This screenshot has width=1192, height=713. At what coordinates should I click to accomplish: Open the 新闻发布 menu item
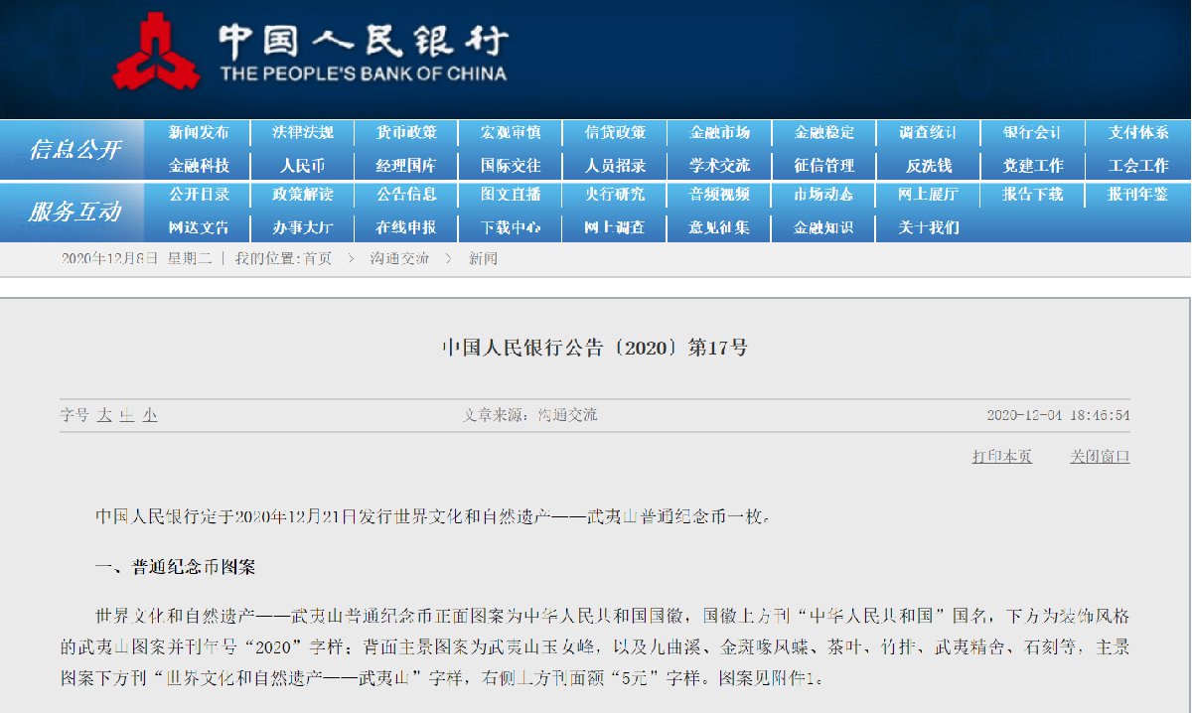pyautogui.click(x=198, y=132)
